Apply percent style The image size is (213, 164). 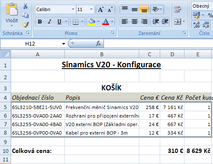click(210, 15)
